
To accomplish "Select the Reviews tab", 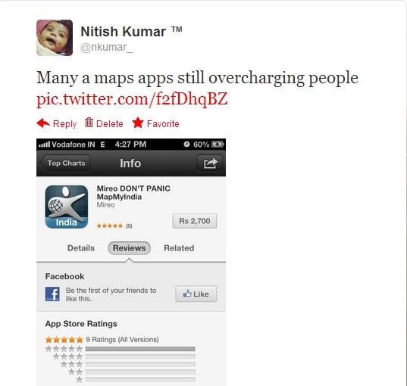I will coord(130,248).
